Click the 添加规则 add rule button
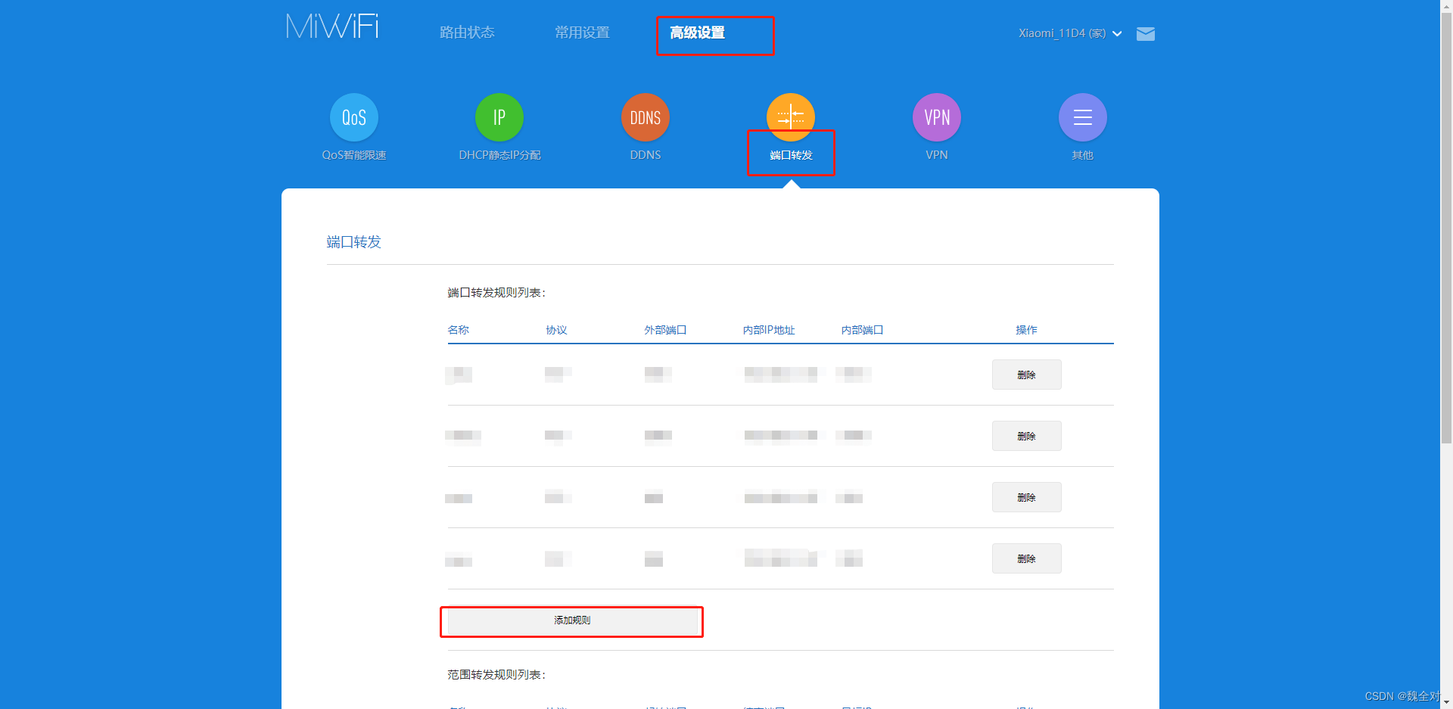This screenshot has width=1453, height=709. 572,620
